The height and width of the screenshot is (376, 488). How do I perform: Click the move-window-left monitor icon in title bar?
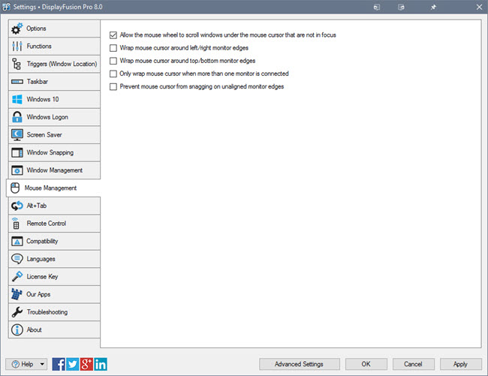377,8
